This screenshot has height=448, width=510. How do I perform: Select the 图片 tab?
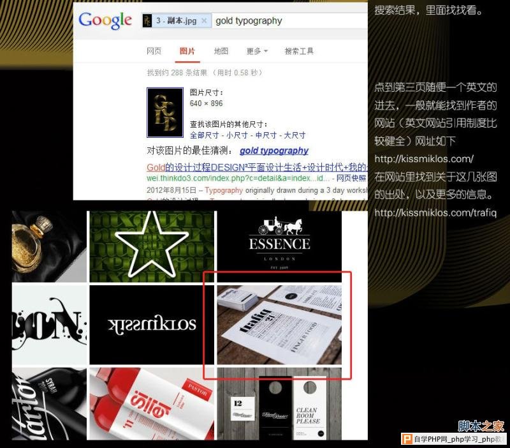click(x=187, y=51)
